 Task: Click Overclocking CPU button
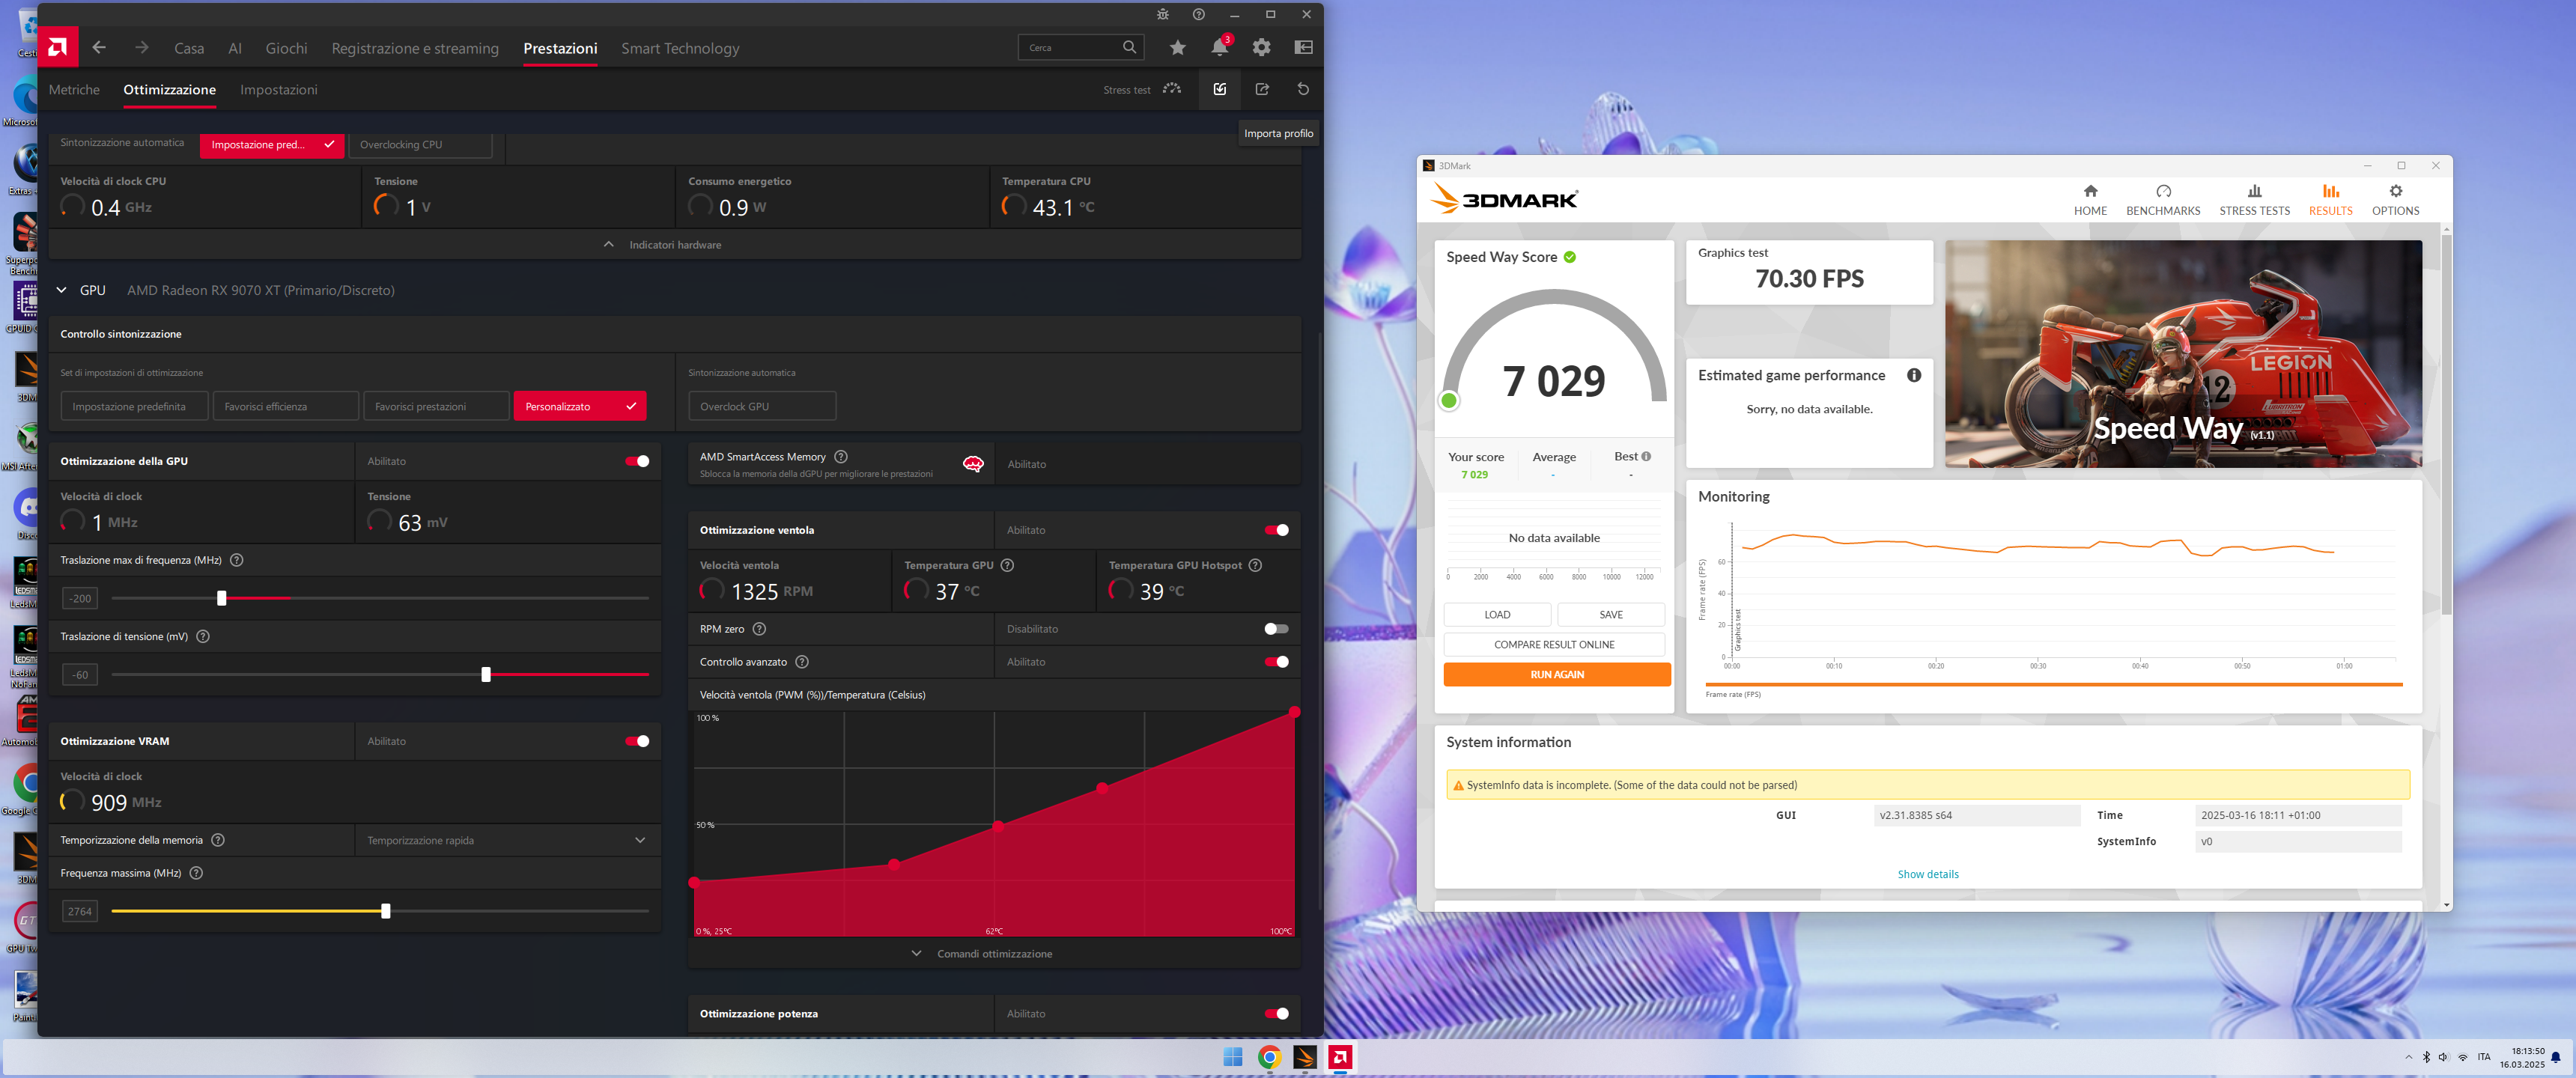[420, 144]
